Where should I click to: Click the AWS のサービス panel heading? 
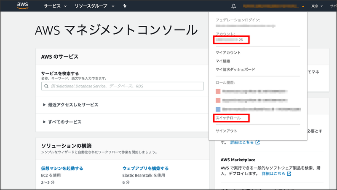pyautogui.click(x=60, y=57)
